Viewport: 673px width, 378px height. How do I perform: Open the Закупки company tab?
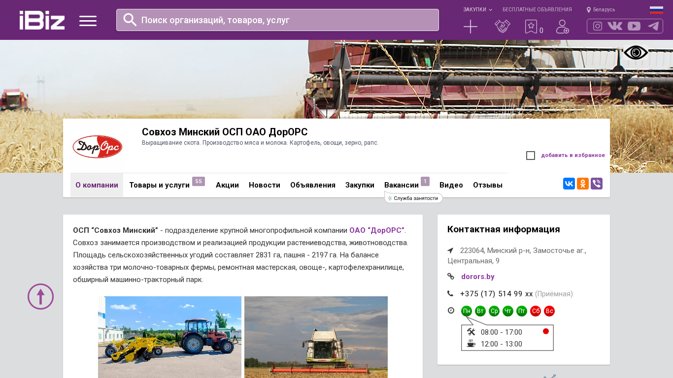360,185
